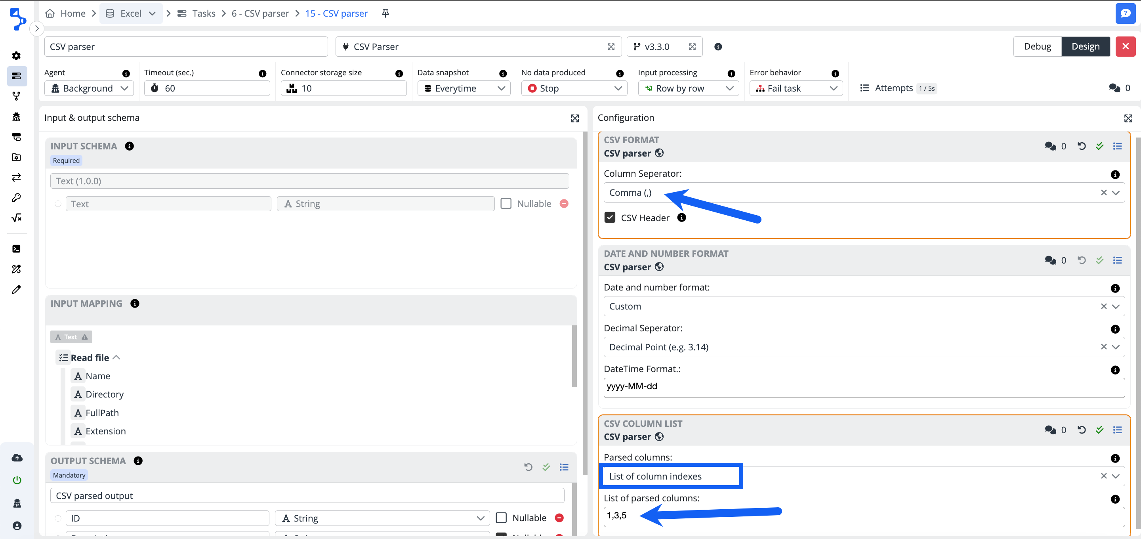Image resolution: width=1141 pixels, height=539 pixels.
Task: Click the cloud upload icon in sidebar
Action: pos(17,458)
